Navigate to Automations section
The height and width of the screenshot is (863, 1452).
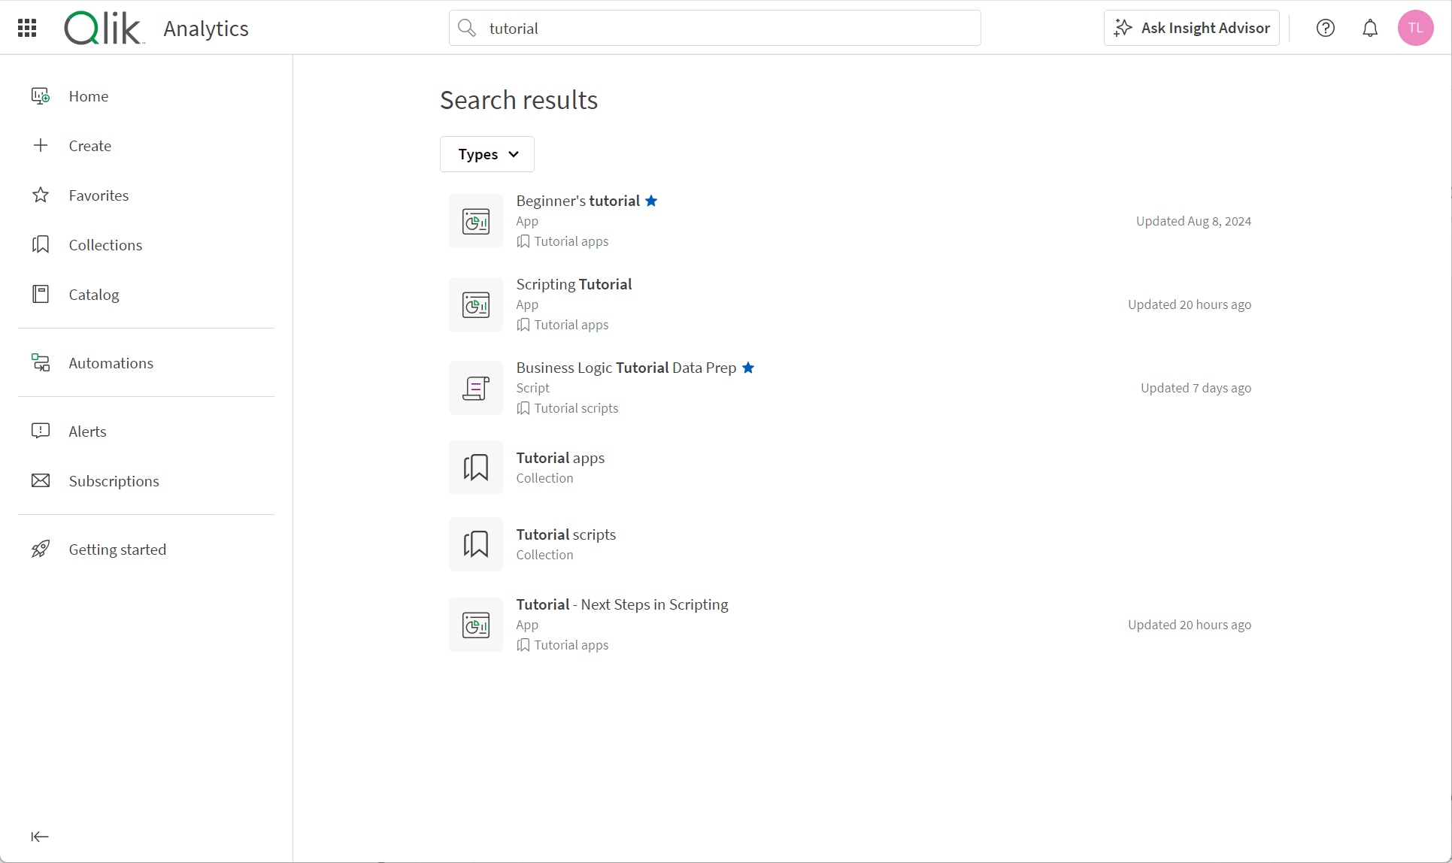(111, 362)
